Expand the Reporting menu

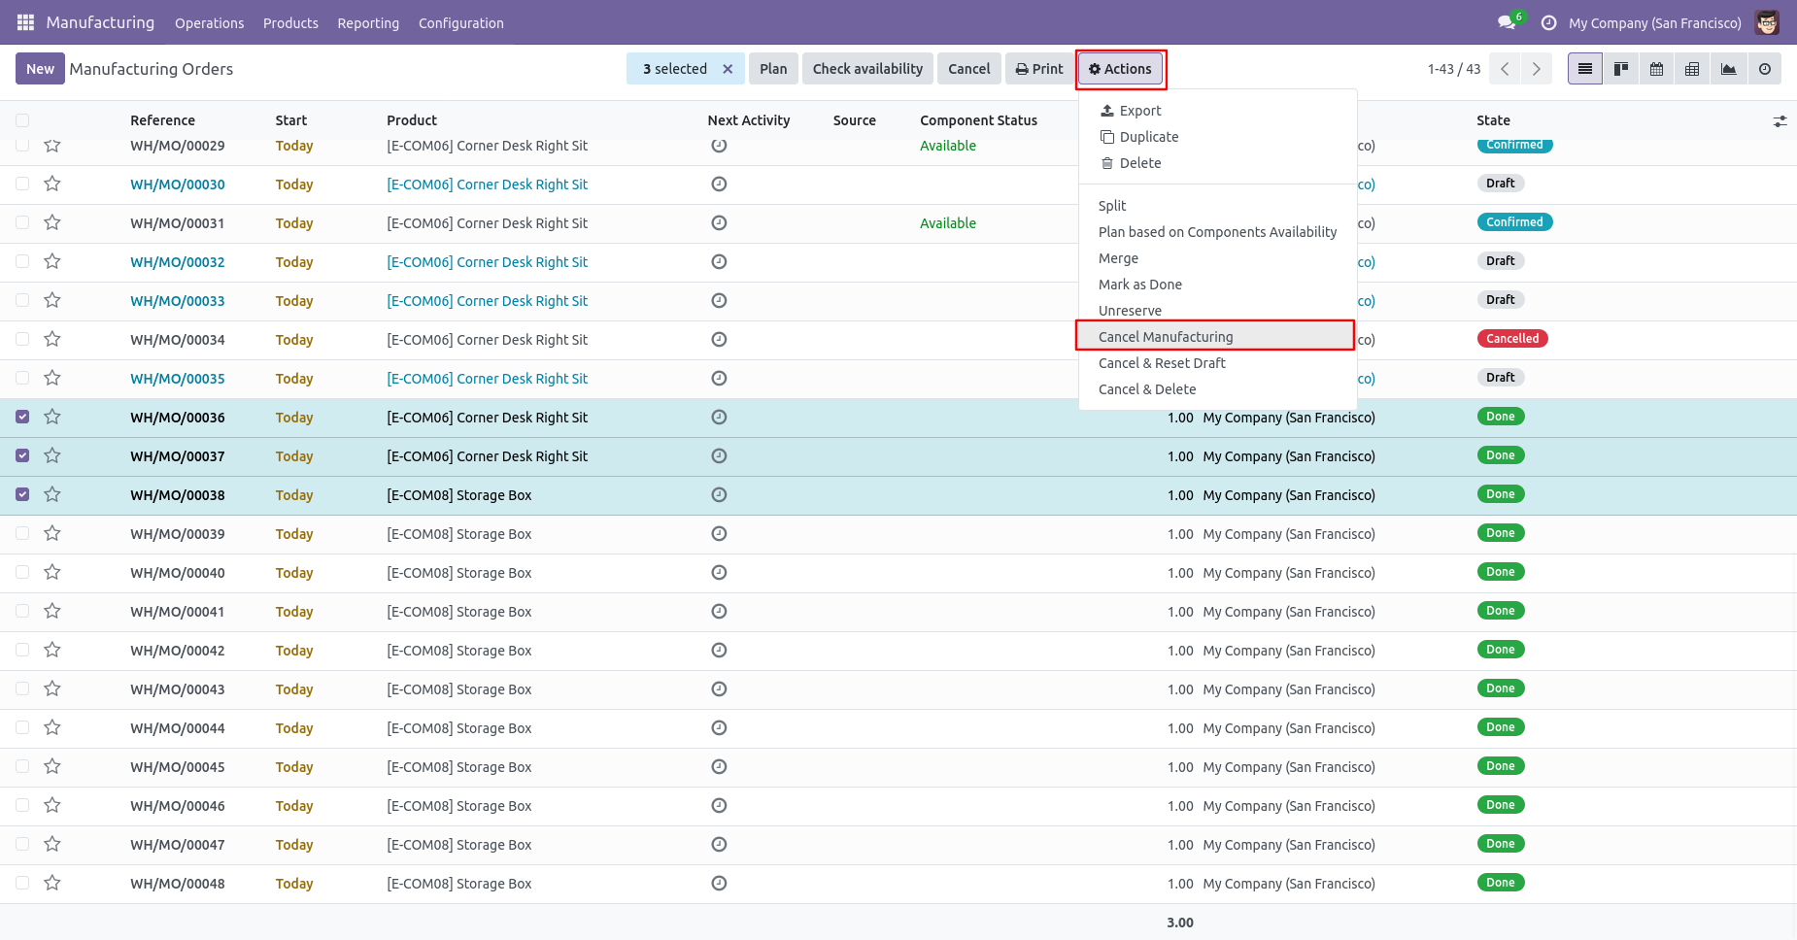[x=368, y=23]
